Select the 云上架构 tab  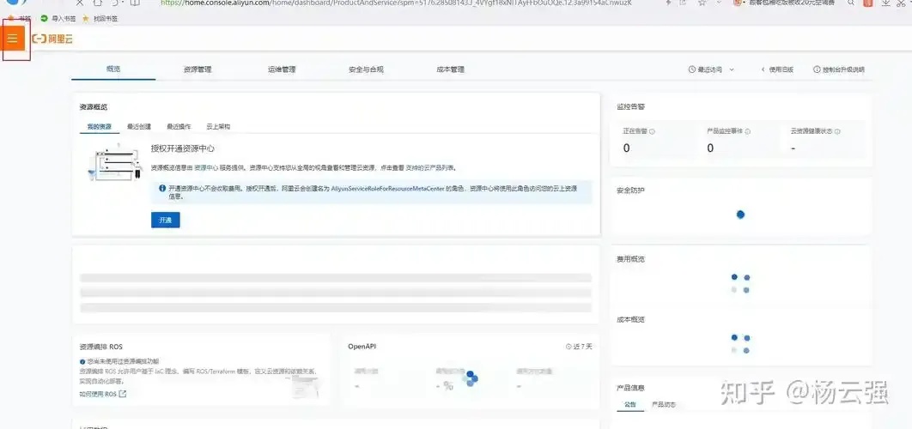[218, 126]
